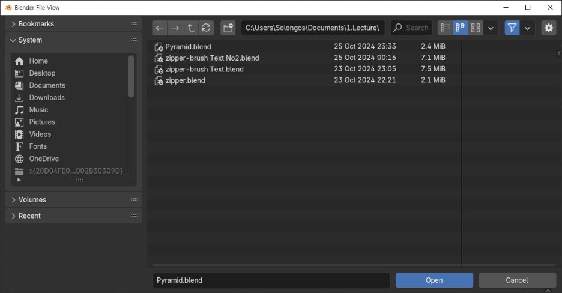Click the System panel drag grip dots

pos(134,40)
